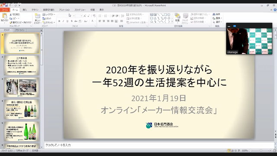Toggle center text alignment
Viewport: 277px width, 156px height.
[104, 21]
